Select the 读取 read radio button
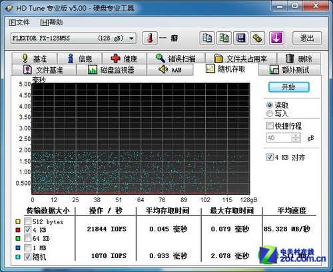Image resolution: width=333 pixels, height=272 pixels. click(x=270, y=105)
